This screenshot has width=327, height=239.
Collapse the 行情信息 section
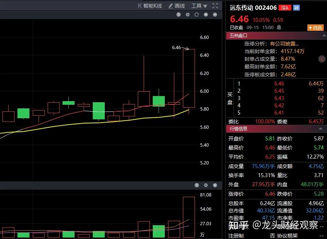click(x=320, y=129)
